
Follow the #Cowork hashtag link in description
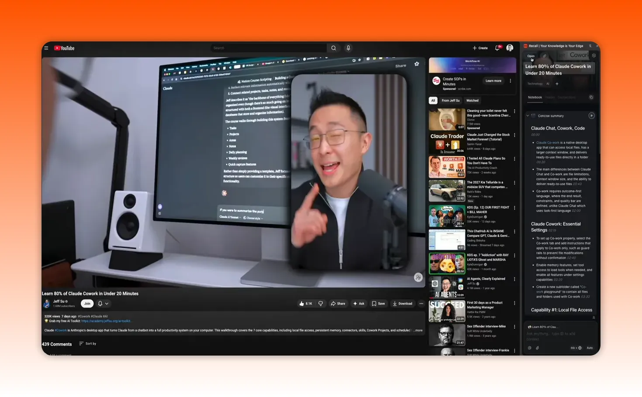[x=61, y=330]
